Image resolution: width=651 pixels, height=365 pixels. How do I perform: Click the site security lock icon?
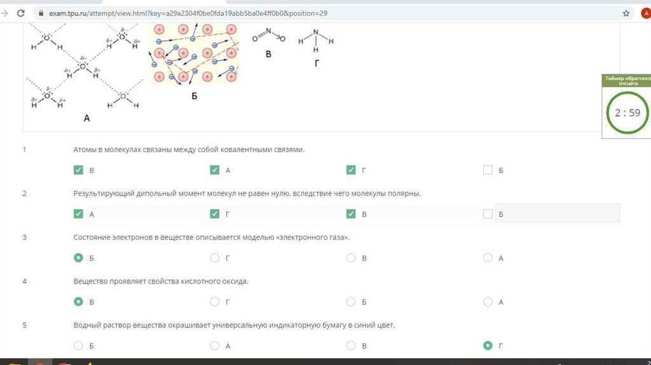tap(41, 13)
